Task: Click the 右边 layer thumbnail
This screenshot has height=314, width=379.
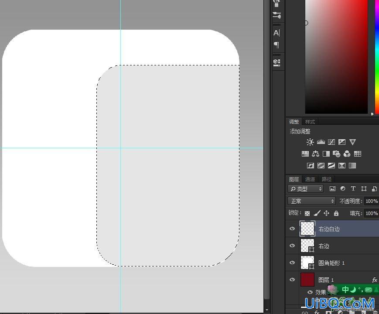Action: (307, 246)
